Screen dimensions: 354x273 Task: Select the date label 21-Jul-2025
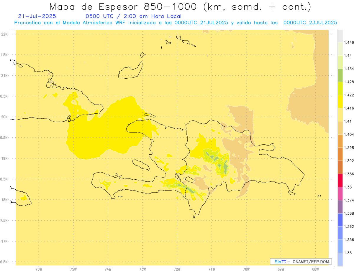tap(37, 16)
